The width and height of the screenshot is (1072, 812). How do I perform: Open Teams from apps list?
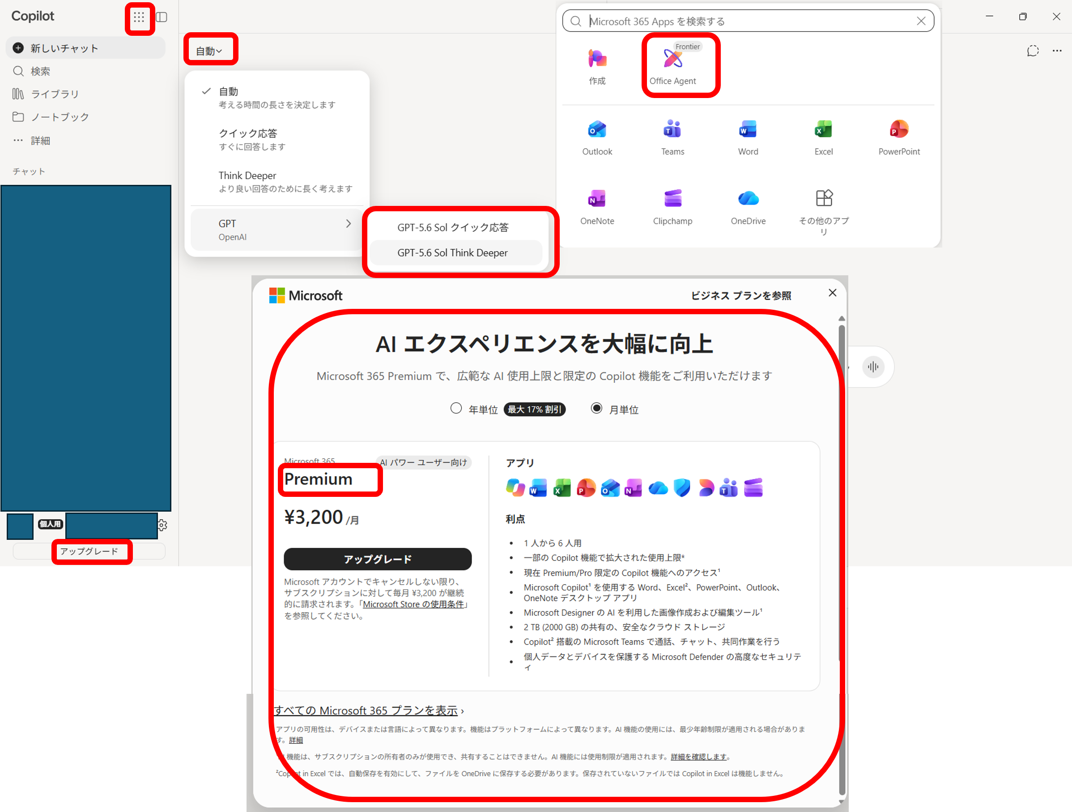[672, 138]
